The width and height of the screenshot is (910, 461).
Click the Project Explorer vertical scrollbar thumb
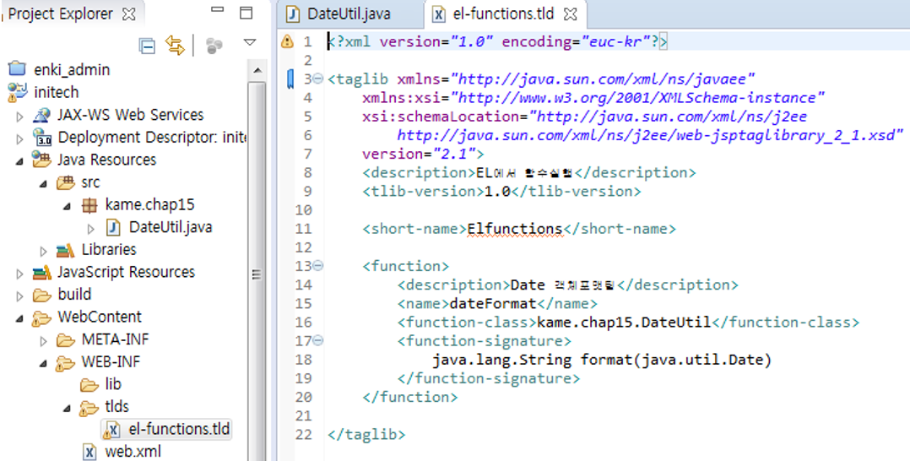(x=257, y=274)
